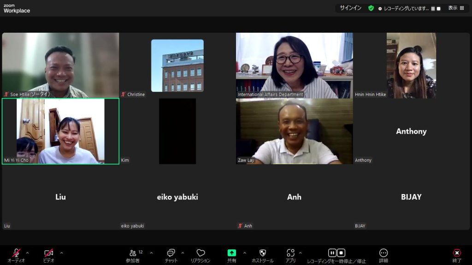The width and height of the screenshot is (472, 265).
Task: Expand the share options chevron
Action: (x=244, y=253)
